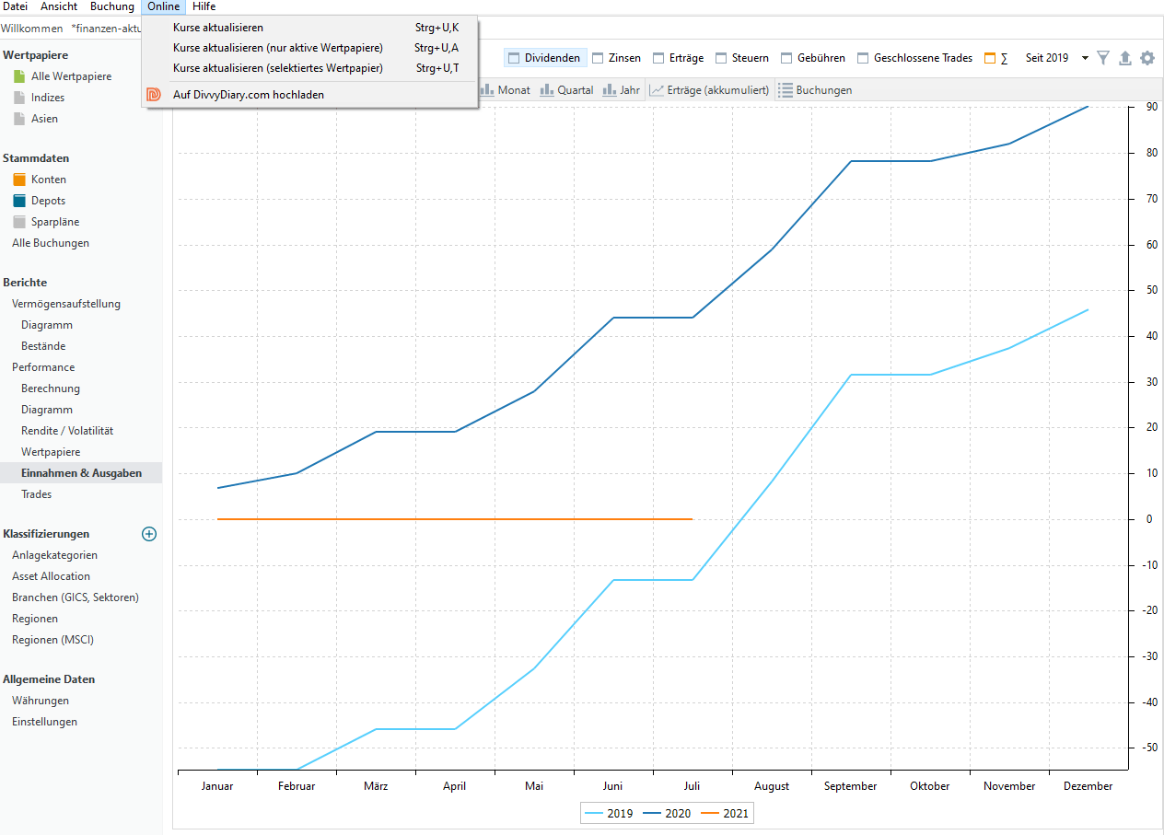Image resolution: width=1164 pixels, height=835 pixels.
Task: Choose Kurse aktualisieren with shortcut Strg+U,K
Action: (309, 28)
